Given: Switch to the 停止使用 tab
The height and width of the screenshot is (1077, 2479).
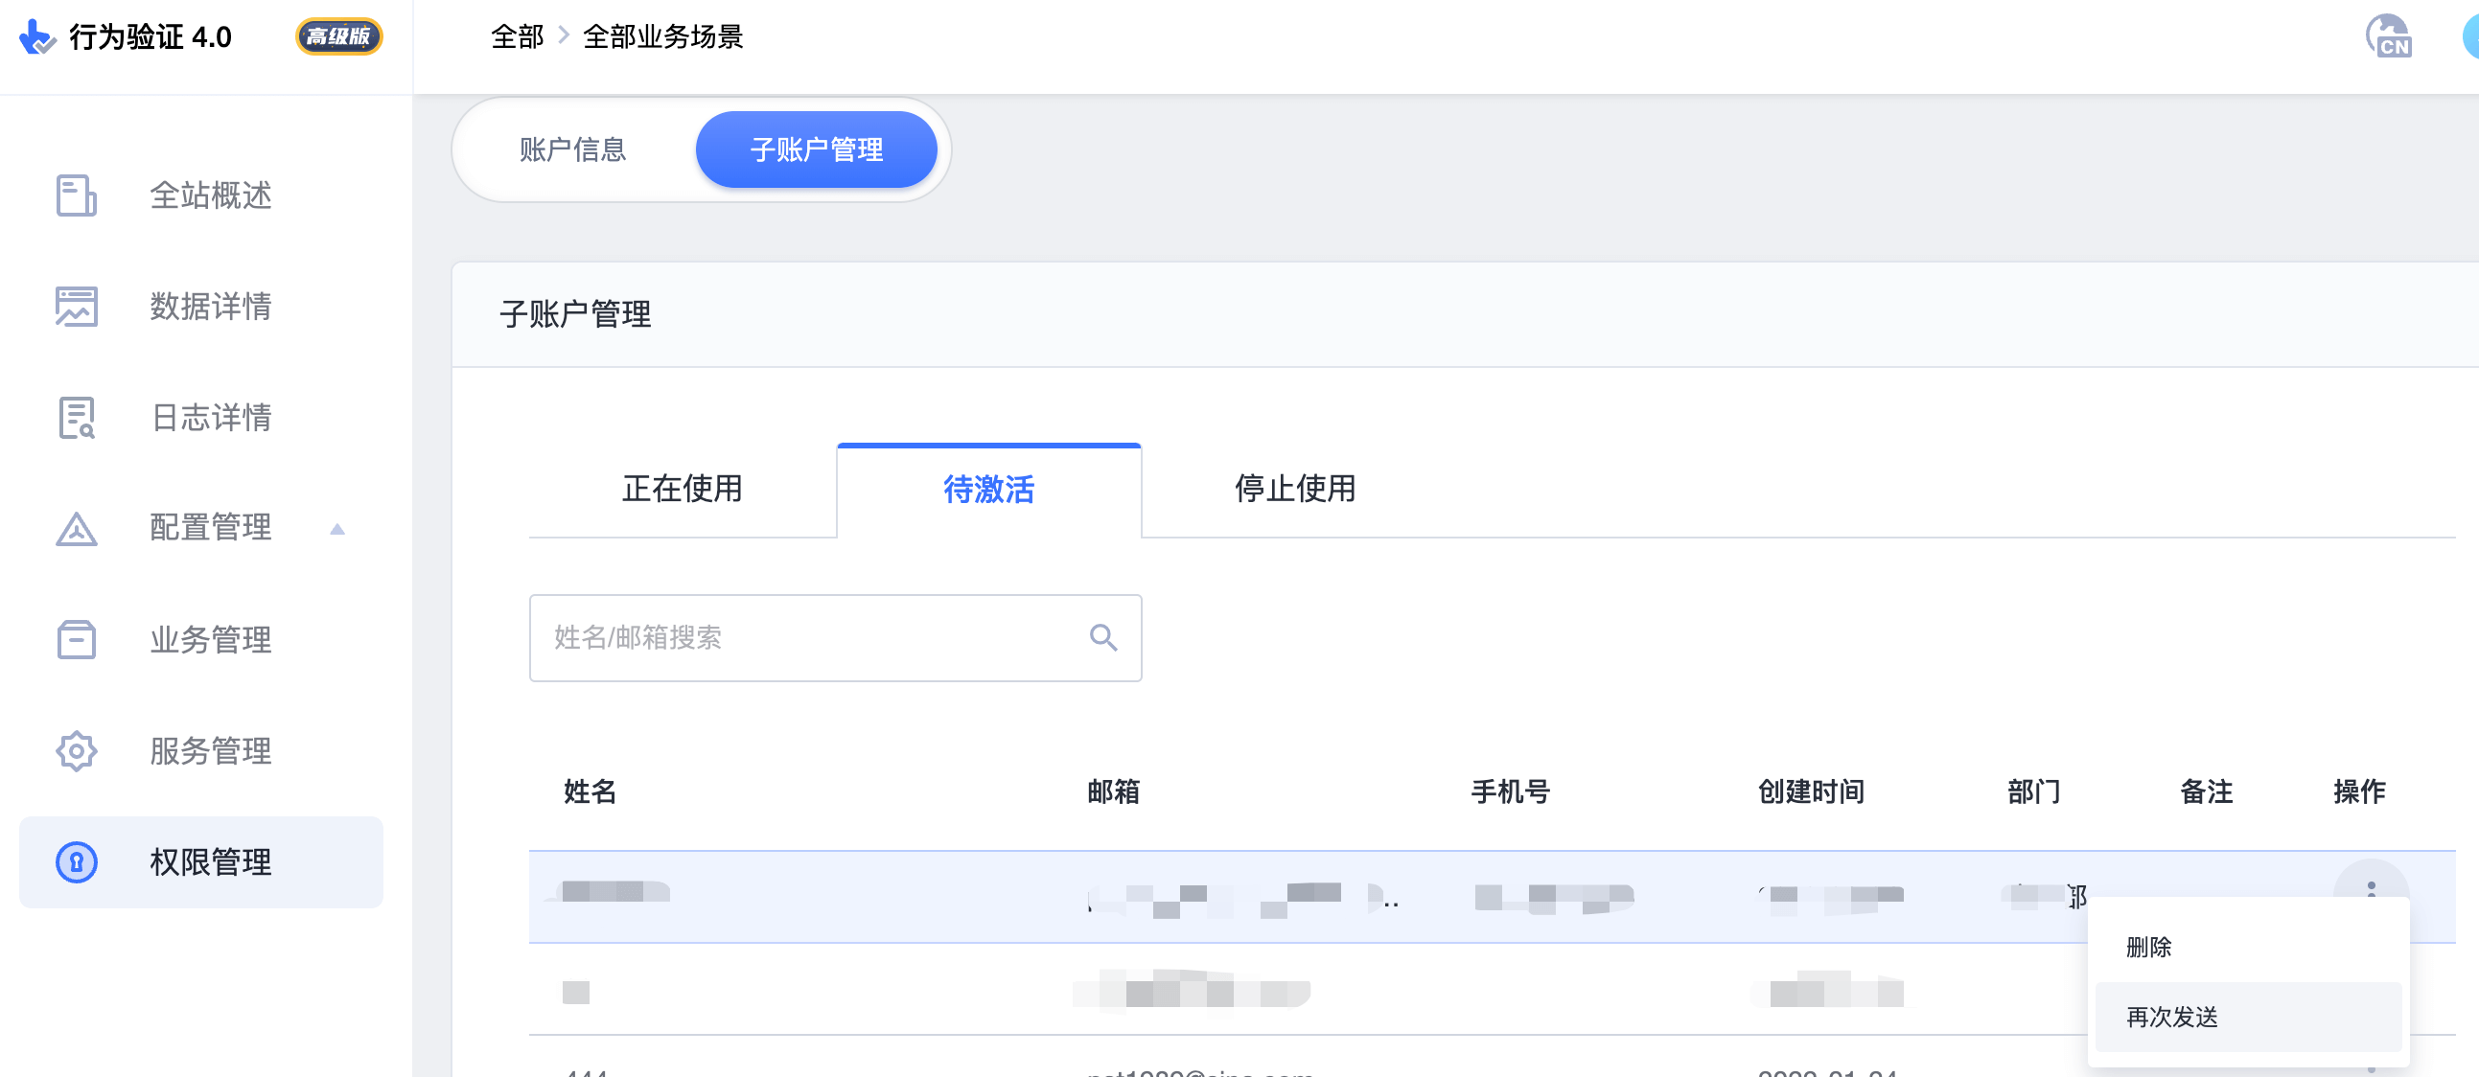Looking at the screenshot, I should click(x=1293, y=490).
